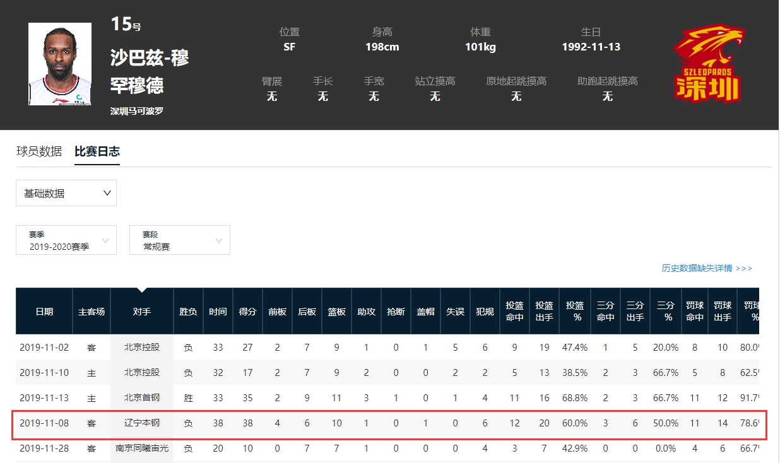This screenshot has height=463, width=780.
Task: Select the 2019-11-08 辽宁本钢 game row
Action: 390,424
